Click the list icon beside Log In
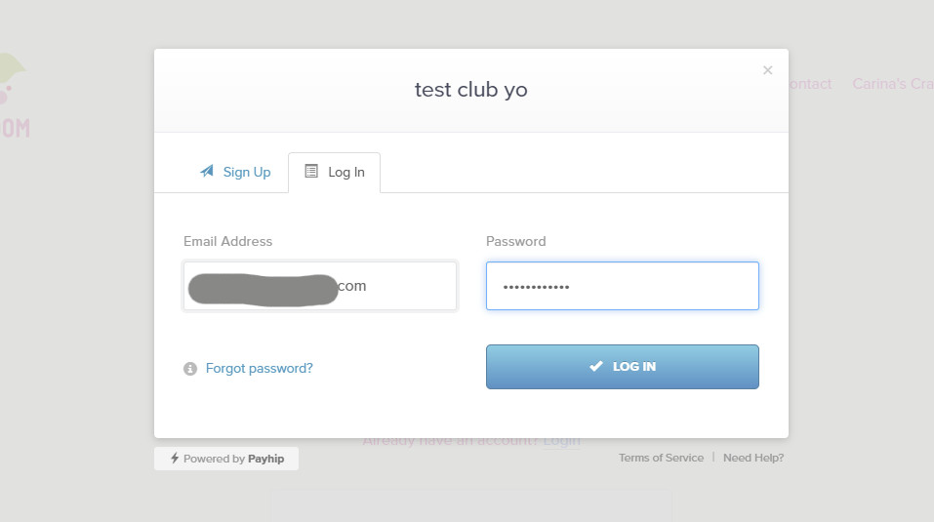The width and height of the screenshot is (934, 522). [x=311, y=172]
